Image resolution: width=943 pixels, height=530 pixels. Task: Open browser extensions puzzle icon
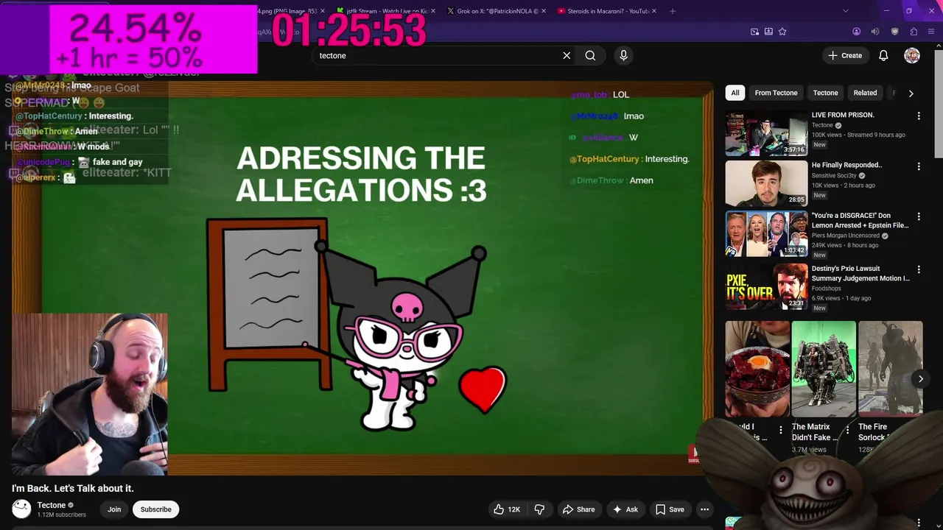pos(914,32)
